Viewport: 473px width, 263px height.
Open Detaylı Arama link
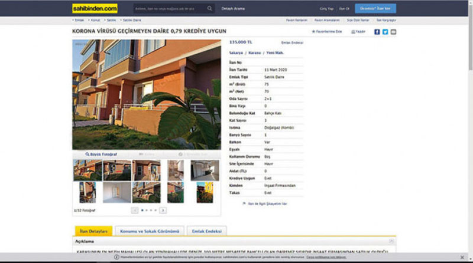click(234, 9)
